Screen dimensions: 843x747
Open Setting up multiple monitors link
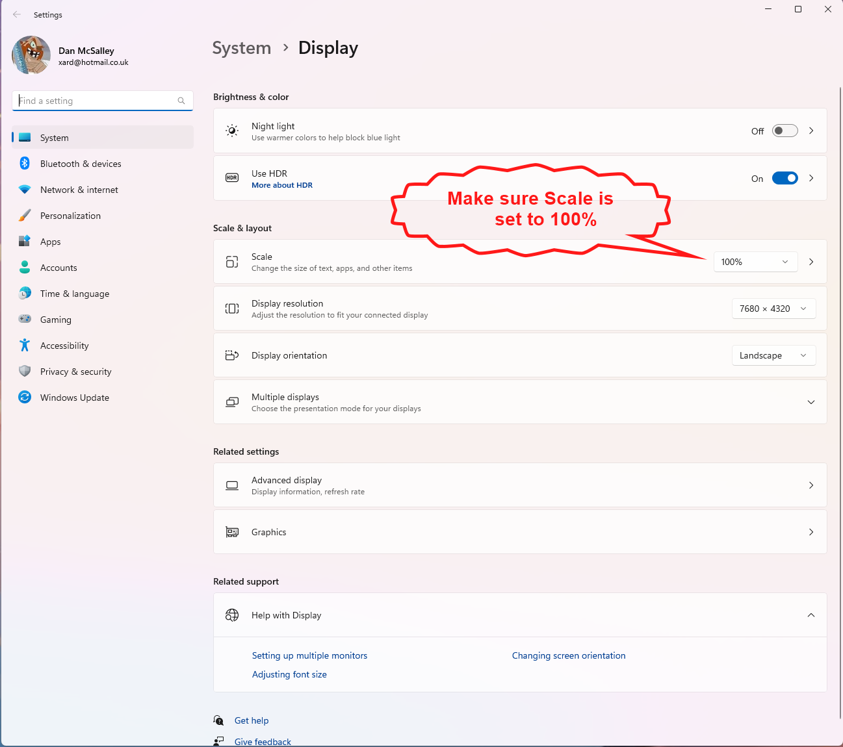click(309, 656)
